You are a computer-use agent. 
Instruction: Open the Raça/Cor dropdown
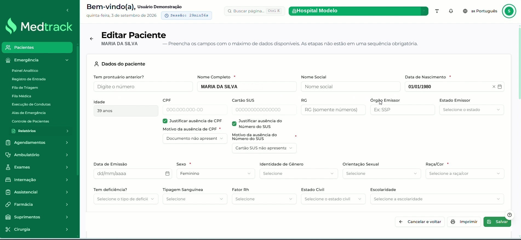tap(465, 173)
